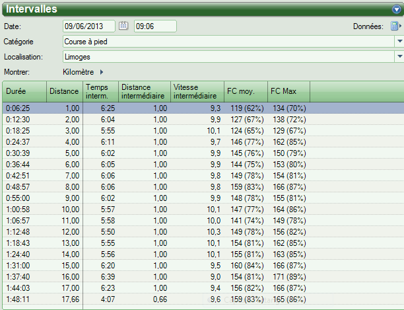
Task: Edit the date field 09/06/2013
Action: pyautogui.click(x=89, y=26)
